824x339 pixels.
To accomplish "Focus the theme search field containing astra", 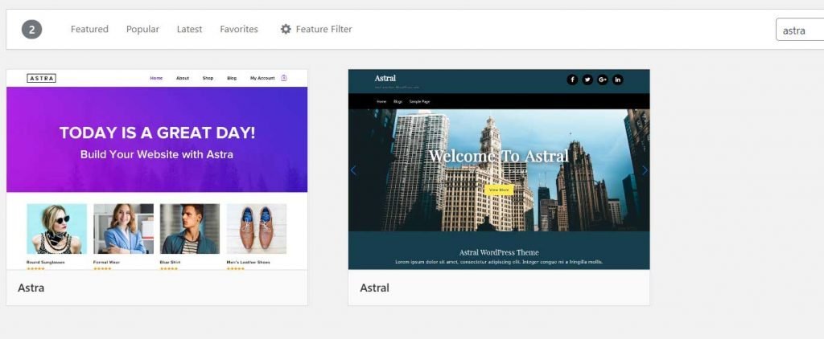I will [800, 31].
